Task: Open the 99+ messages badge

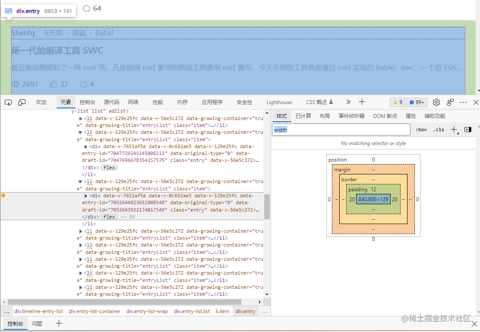Action: (417, 102)
